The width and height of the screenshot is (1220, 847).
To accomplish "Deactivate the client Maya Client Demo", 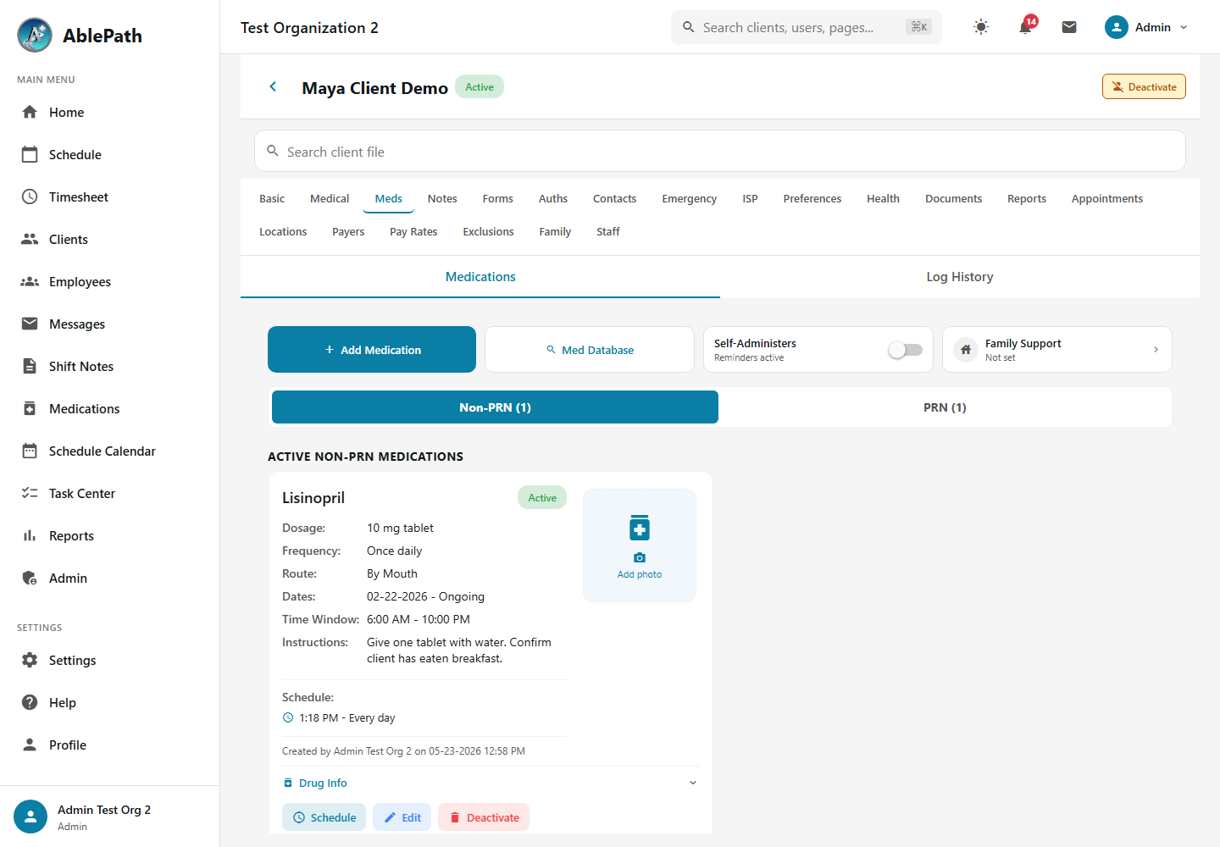I will pyautogui.click(x=1144, y=87).
